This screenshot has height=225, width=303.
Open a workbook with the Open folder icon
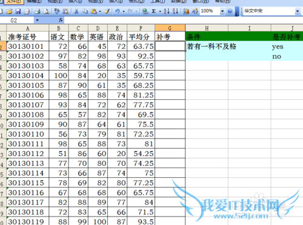[x=9, y=11]
